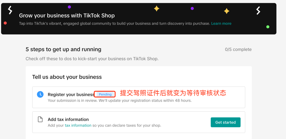
Task: Click the yellow star near banner center
Action: pyautogui.click(x=157, y=9)
